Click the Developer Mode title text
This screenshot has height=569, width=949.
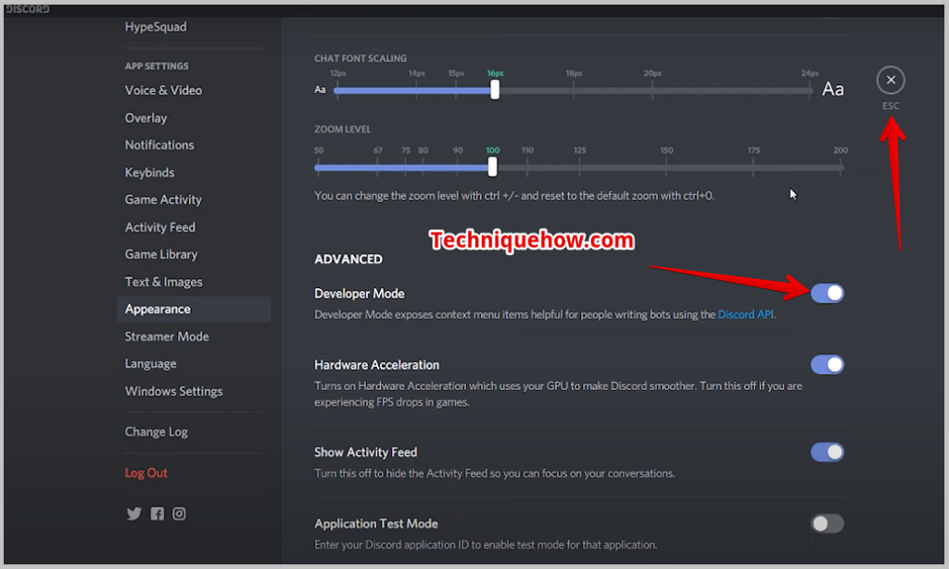(359, 294)
